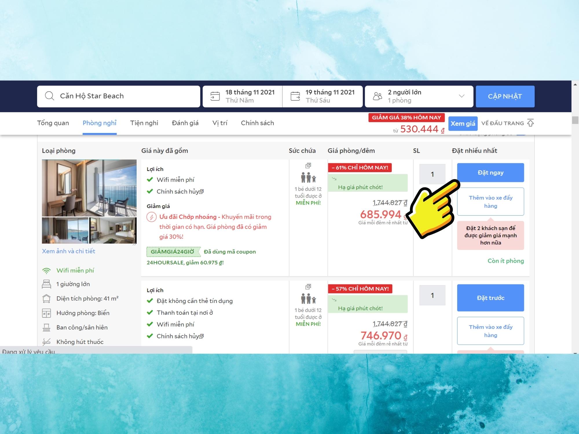Click the search magnifier icon

tap(50, 96)
